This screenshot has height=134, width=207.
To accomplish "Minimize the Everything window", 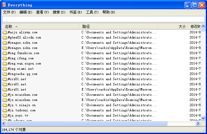I will [x=187, y=5].
